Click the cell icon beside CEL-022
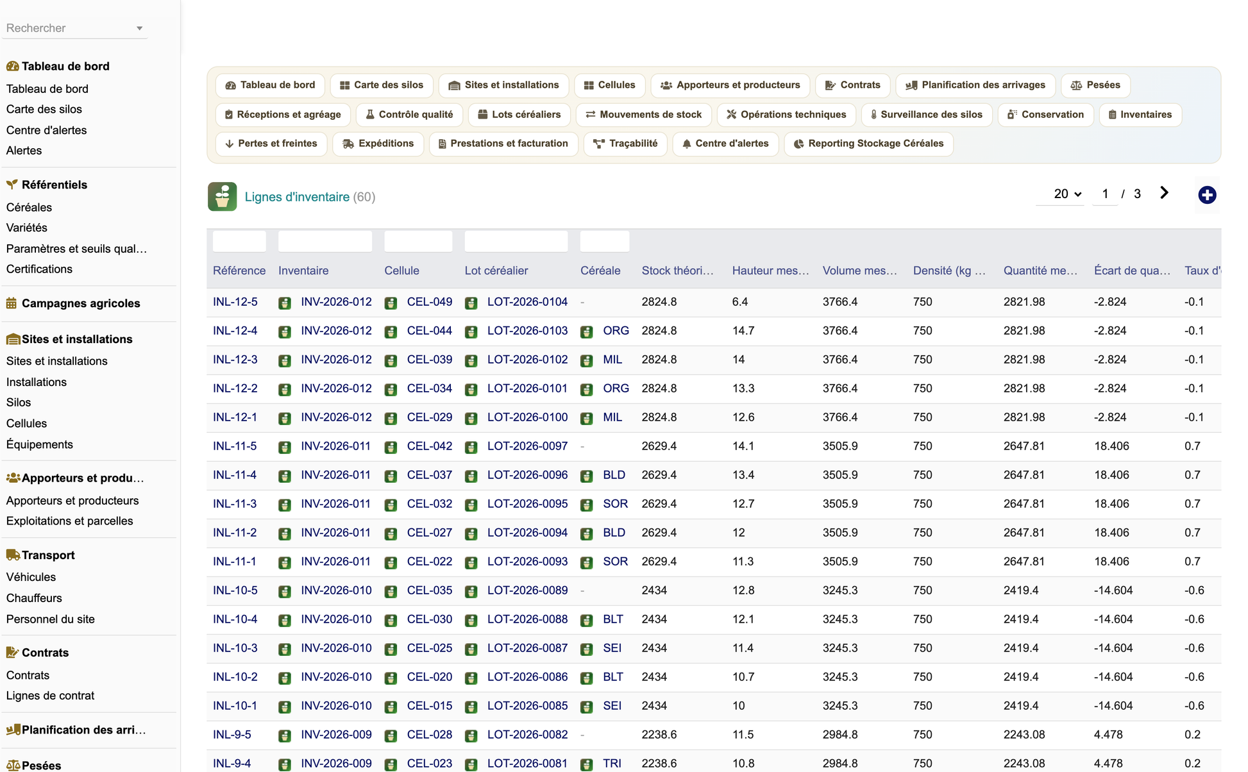The width and height of the screenshot is (1248, 772). point(391,562)
